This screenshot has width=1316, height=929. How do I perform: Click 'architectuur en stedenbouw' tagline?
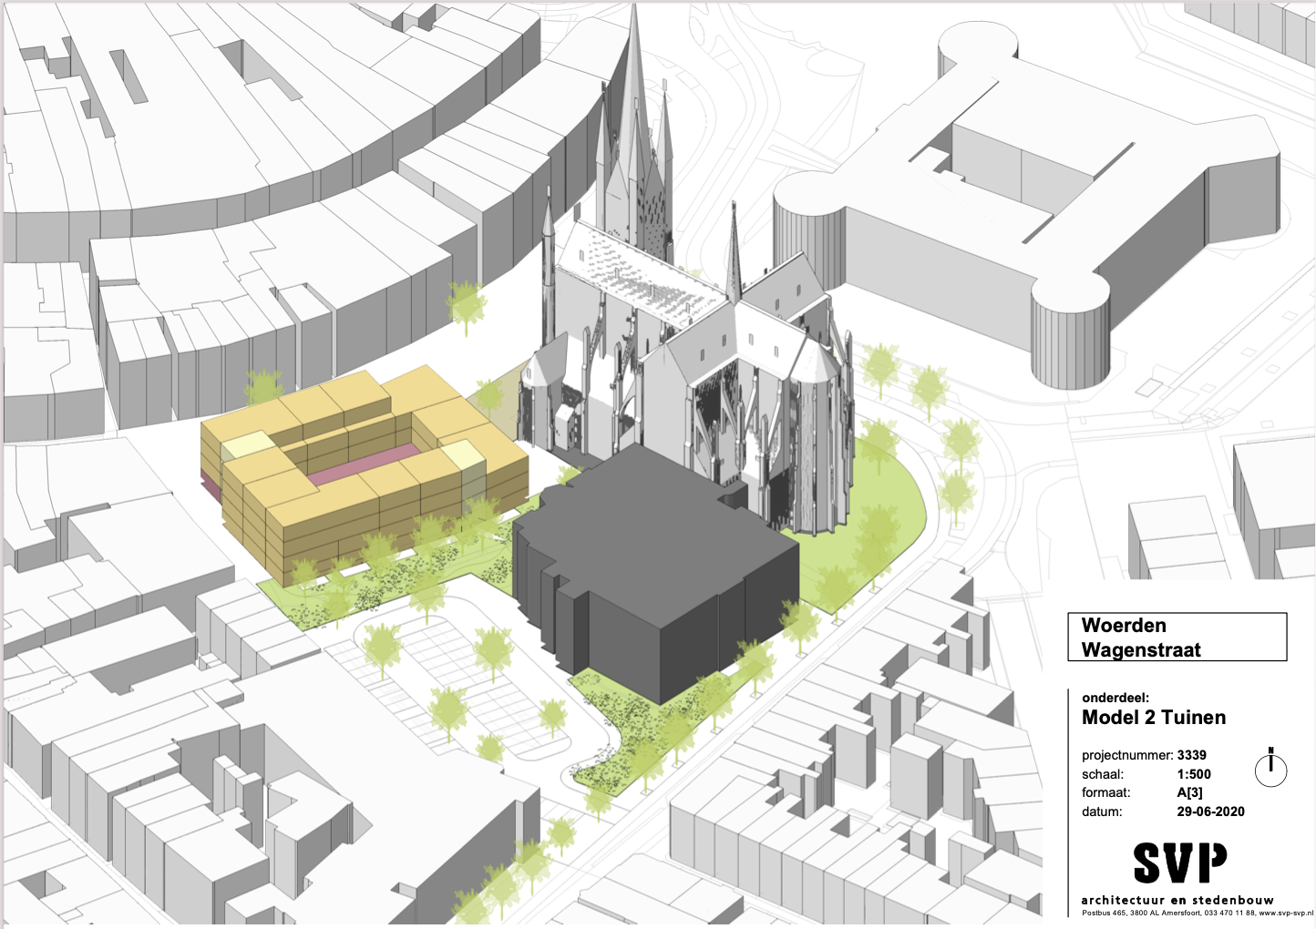click(1177, 900)
